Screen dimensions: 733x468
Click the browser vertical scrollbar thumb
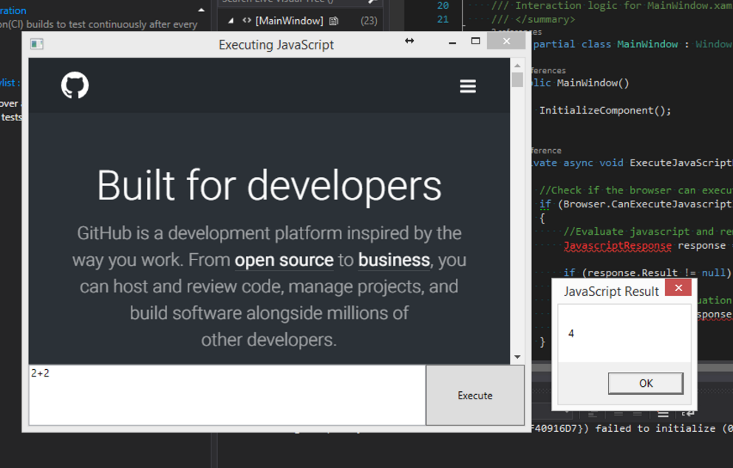coord(517,80)
